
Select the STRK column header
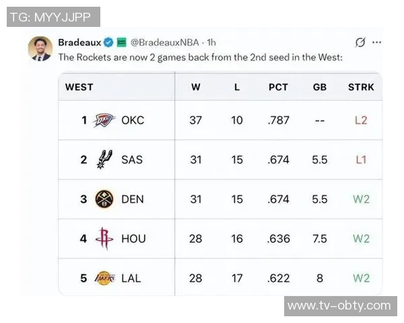[x=361, y=87]
